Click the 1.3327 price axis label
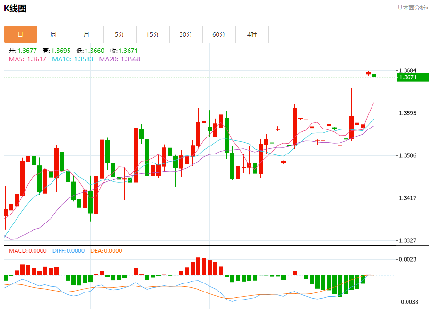433x309 pixels. [408, 240]
